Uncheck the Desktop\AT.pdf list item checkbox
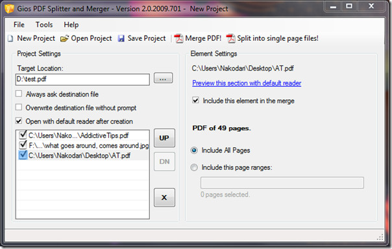 pos(23,155)
